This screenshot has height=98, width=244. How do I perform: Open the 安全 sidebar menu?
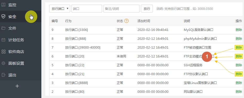pyautogui.click(x=21, y=17)
